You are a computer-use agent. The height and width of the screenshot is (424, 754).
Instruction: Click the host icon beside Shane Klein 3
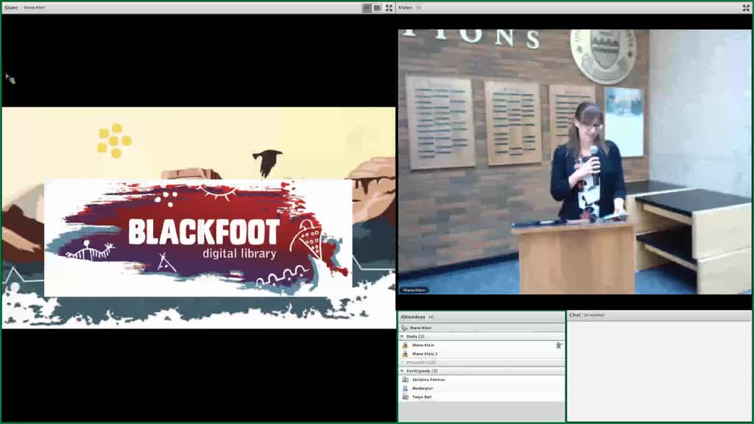(406, 354)
